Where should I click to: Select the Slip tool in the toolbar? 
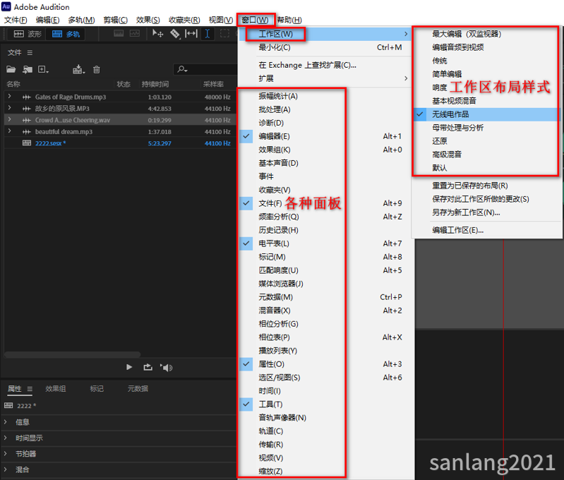click(x=191, y=34)
